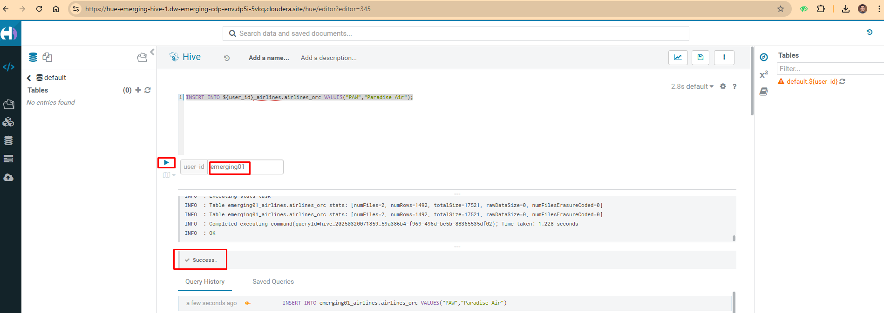
Task: Open the query history clock icon near Hive
Action: point(227,58)
